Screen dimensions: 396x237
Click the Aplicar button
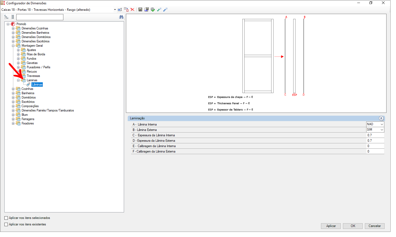click(331, 226)
